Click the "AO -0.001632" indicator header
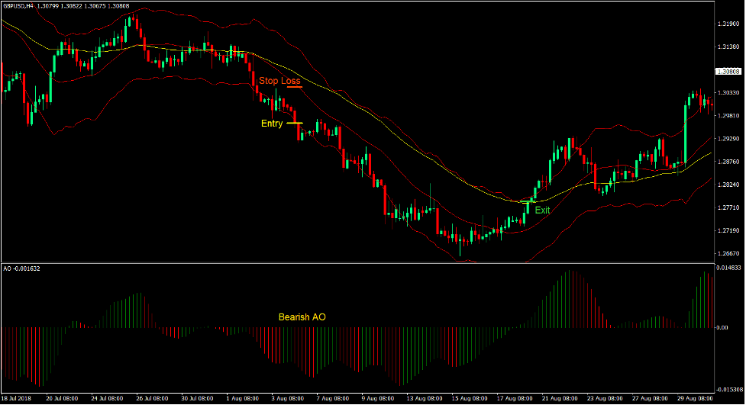Image resolution: width=746 pixels, height=405 pixels. 22,269
